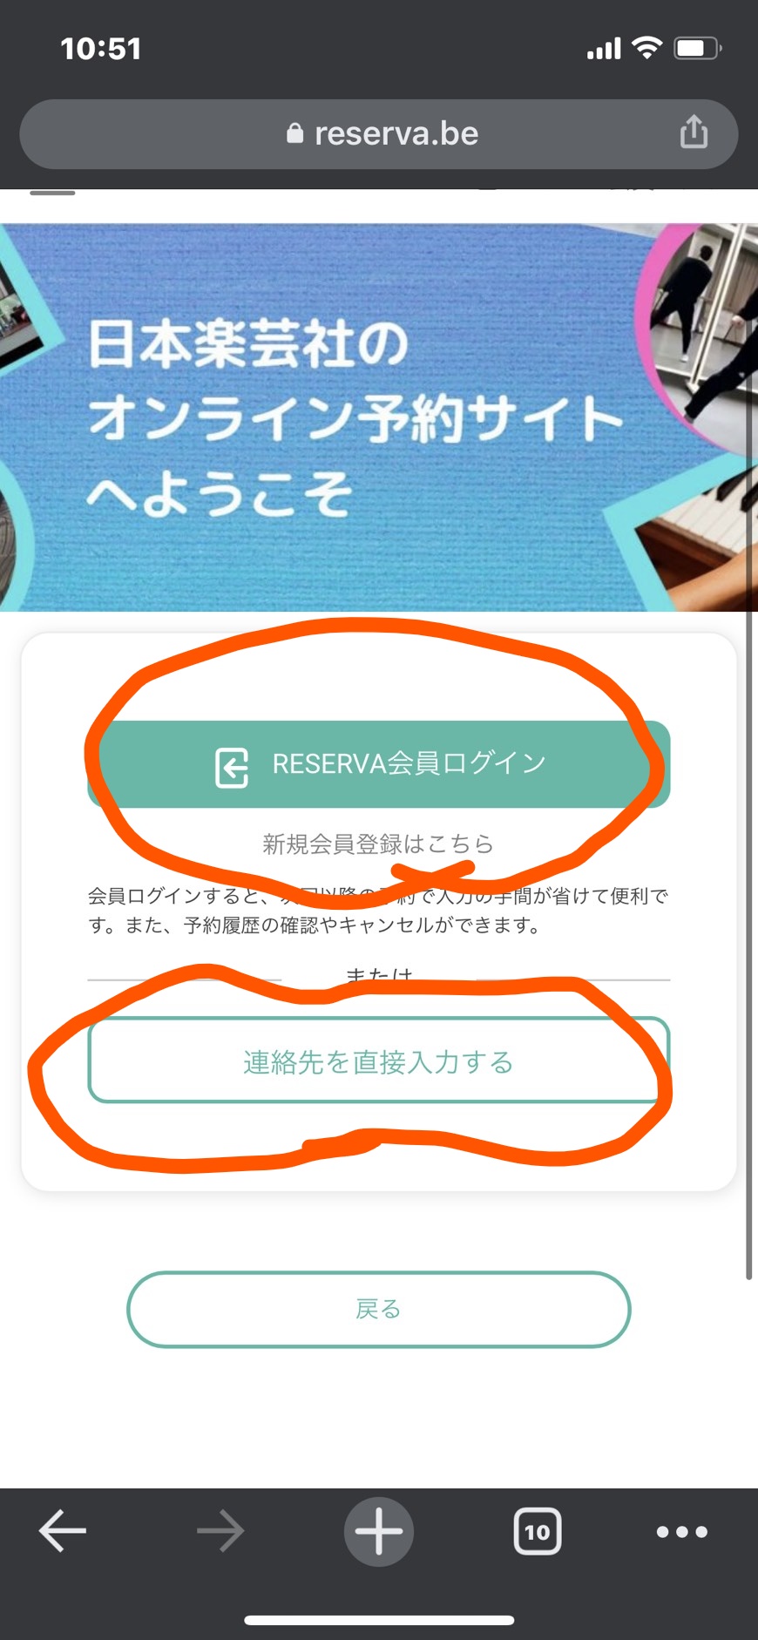Tap the battery indicator in status bar

[x=698, y=48]
